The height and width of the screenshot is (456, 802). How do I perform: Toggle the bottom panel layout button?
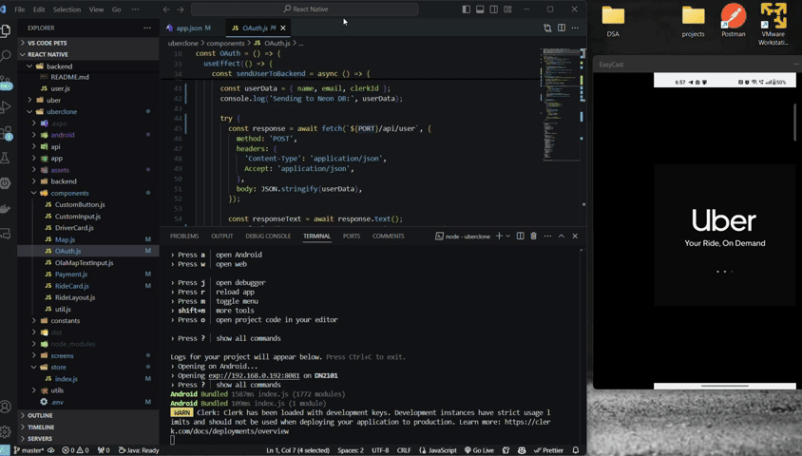pos(480,9)
